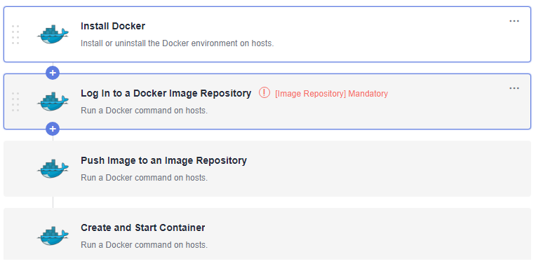The width and height of the screenshot is (536, 273).
Task: Open the three-dot menu of the Log In step
Action: point(514,88)
